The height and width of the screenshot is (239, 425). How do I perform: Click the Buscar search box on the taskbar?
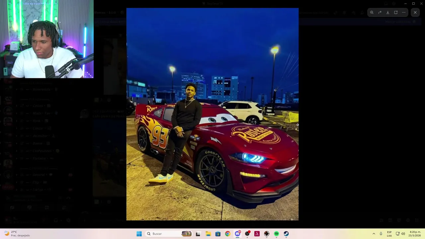click(169, 234)
